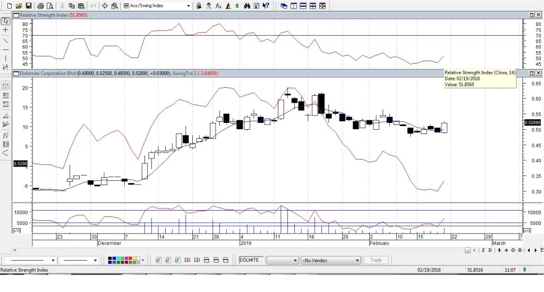This screenshot has height=292, width=544.
Task: Open the Explorer binoculars icon
Action: [x=246, y=6]
